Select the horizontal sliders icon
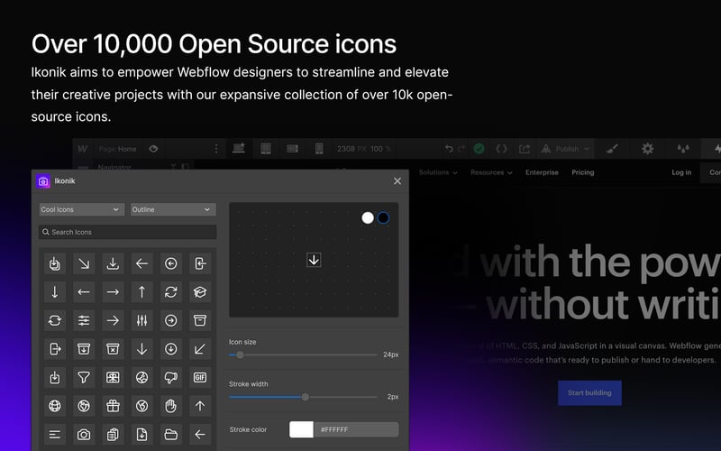This screenshot has height=451, width=721. [x=84, y=320]
